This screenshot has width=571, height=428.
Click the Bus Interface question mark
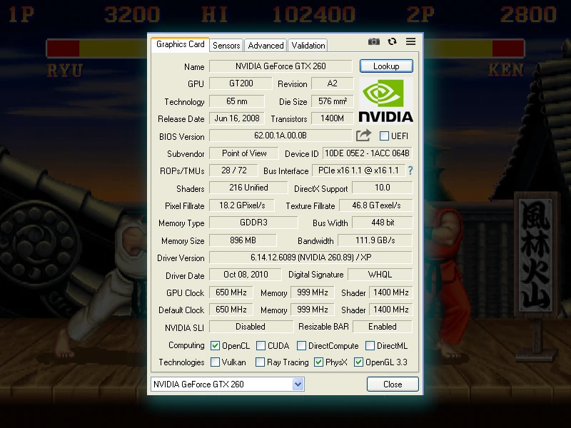(410, 170)
